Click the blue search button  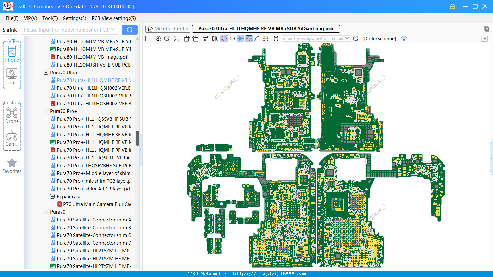(x=129, y=30)
